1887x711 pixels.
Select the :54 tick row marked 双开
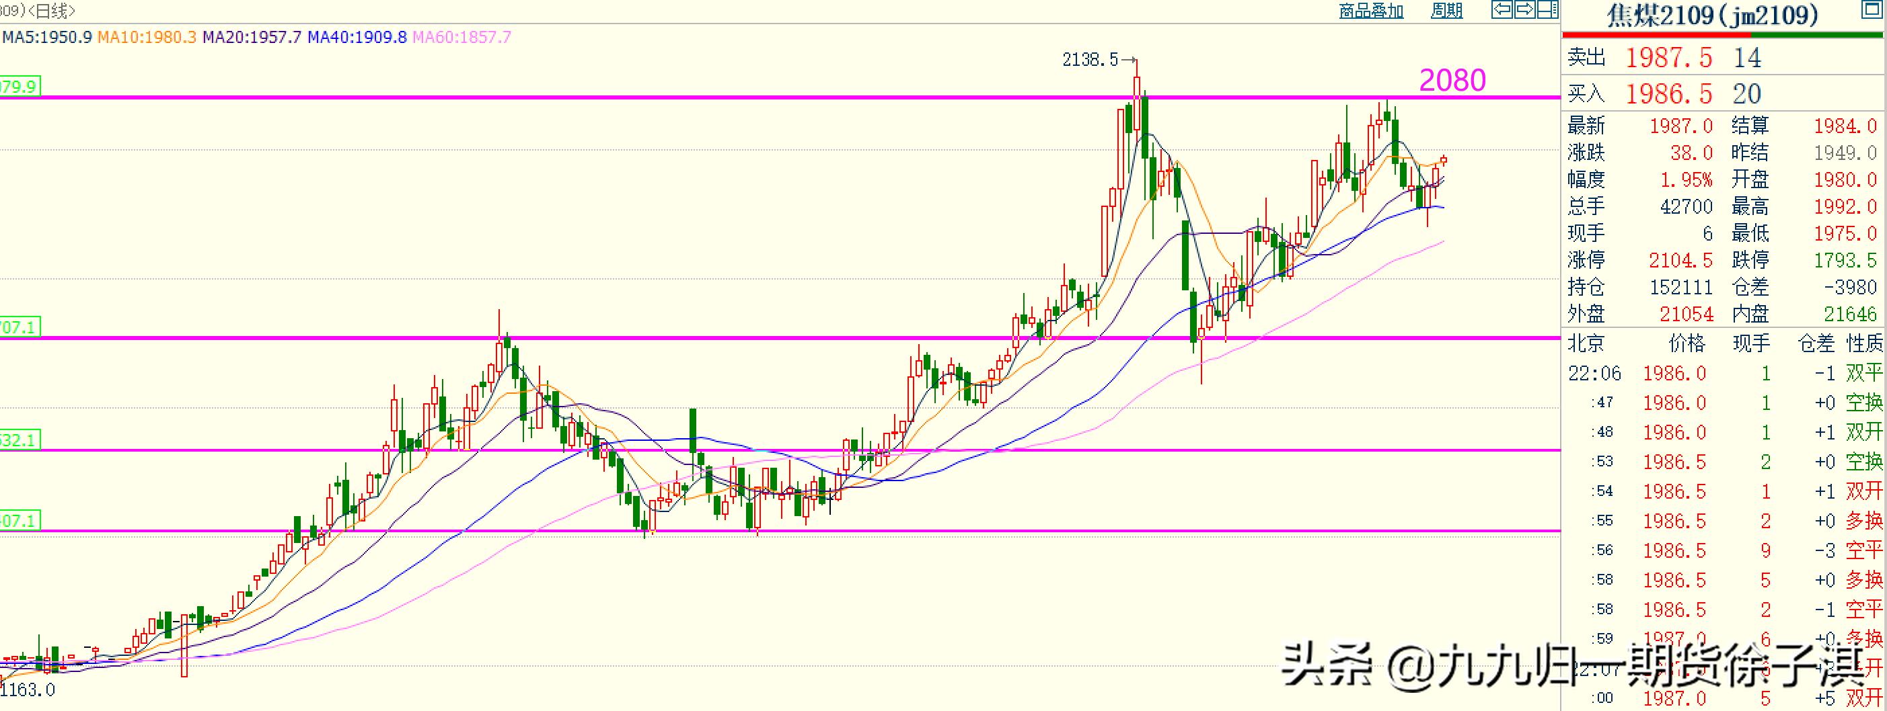pos(1724,491)
